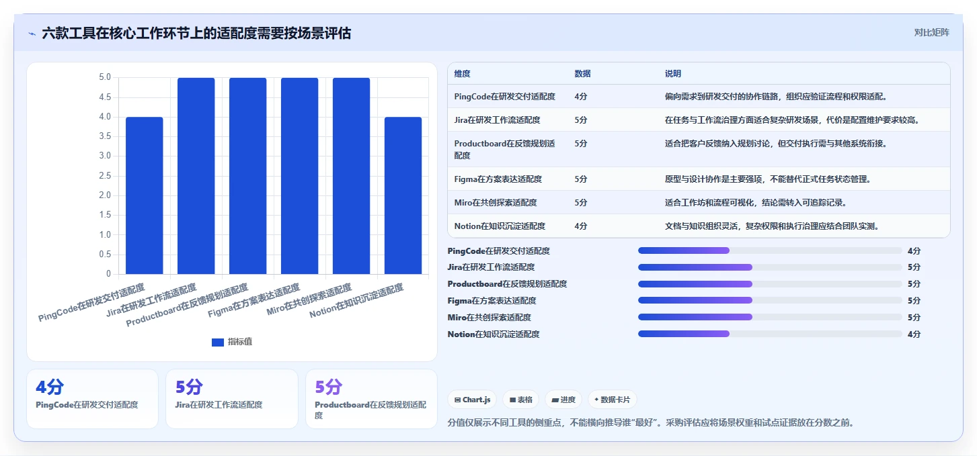Screen dimensions: 977x456
Task: Click the 对比矩阵 label in header
Action: [931, 32]
